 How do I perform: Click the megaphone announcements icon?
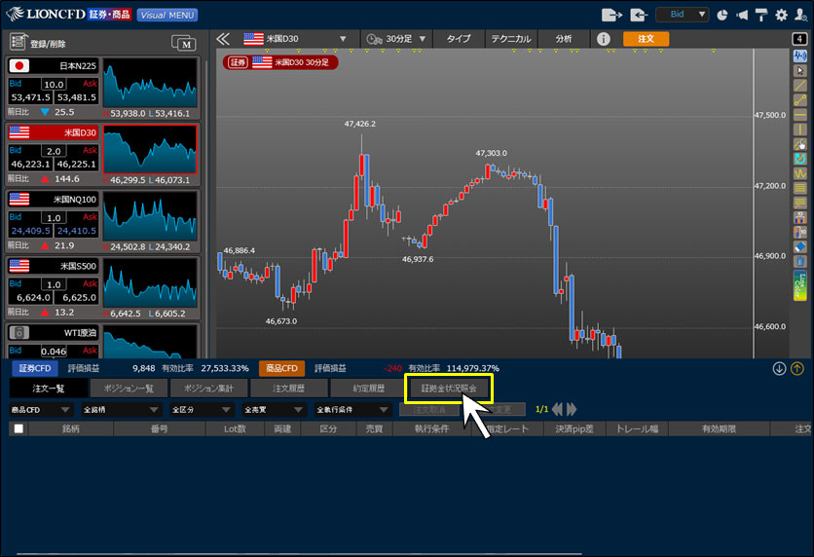742,15
